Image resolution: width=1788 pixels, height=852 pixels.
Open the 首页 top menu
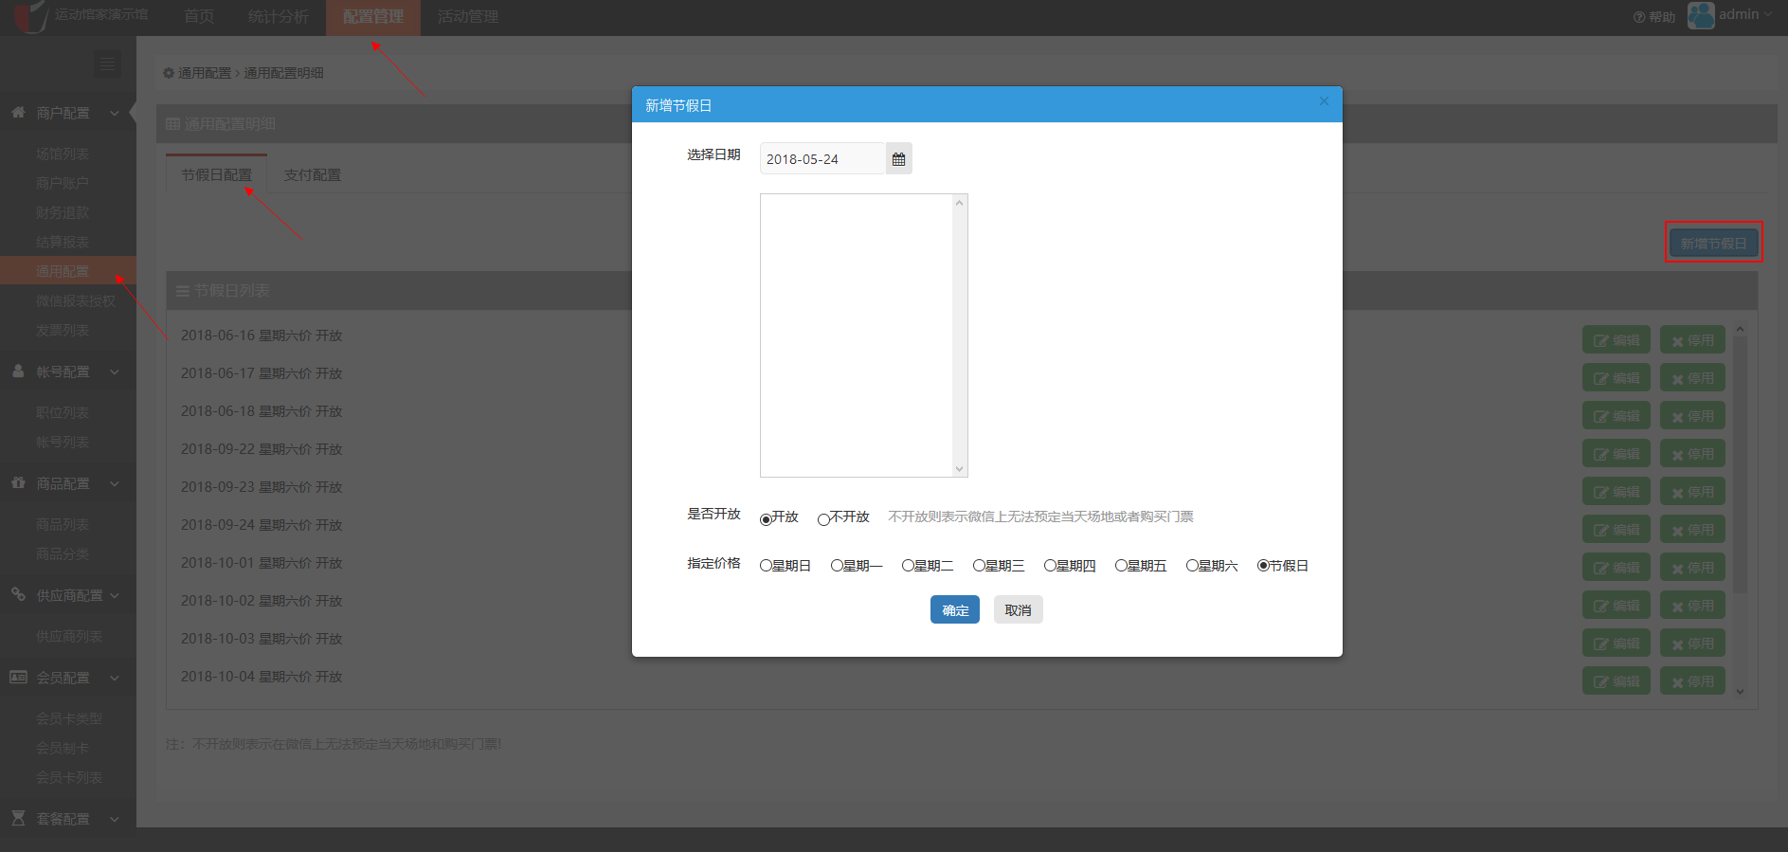[199, 17]
